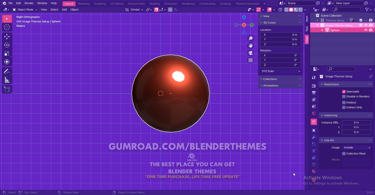
Task: Select the Scale tool
Action: 7,53
